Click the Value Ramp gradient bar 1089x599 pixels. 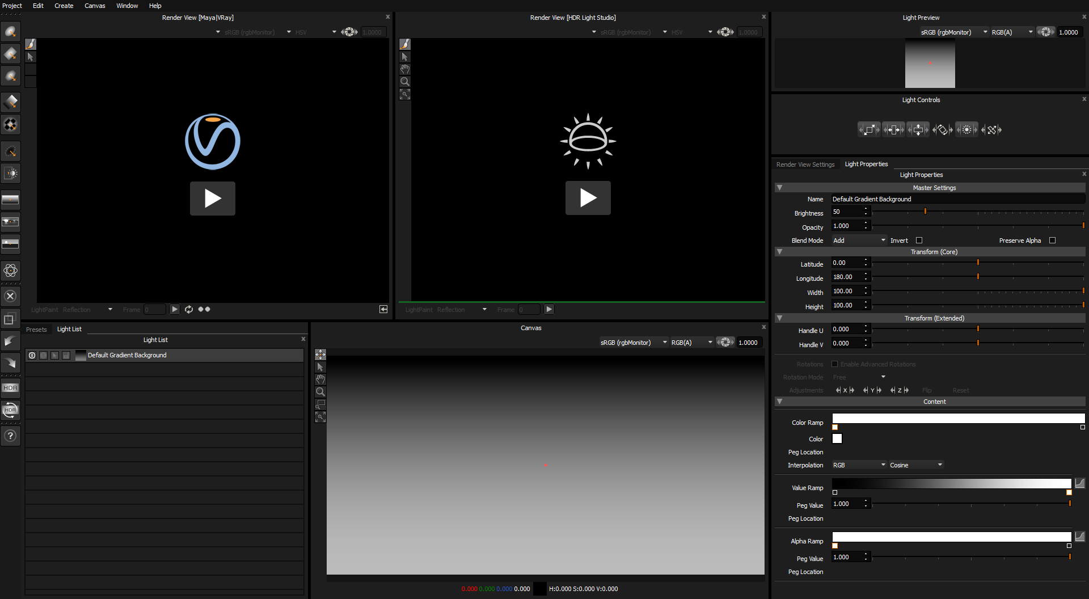point(952,483)
